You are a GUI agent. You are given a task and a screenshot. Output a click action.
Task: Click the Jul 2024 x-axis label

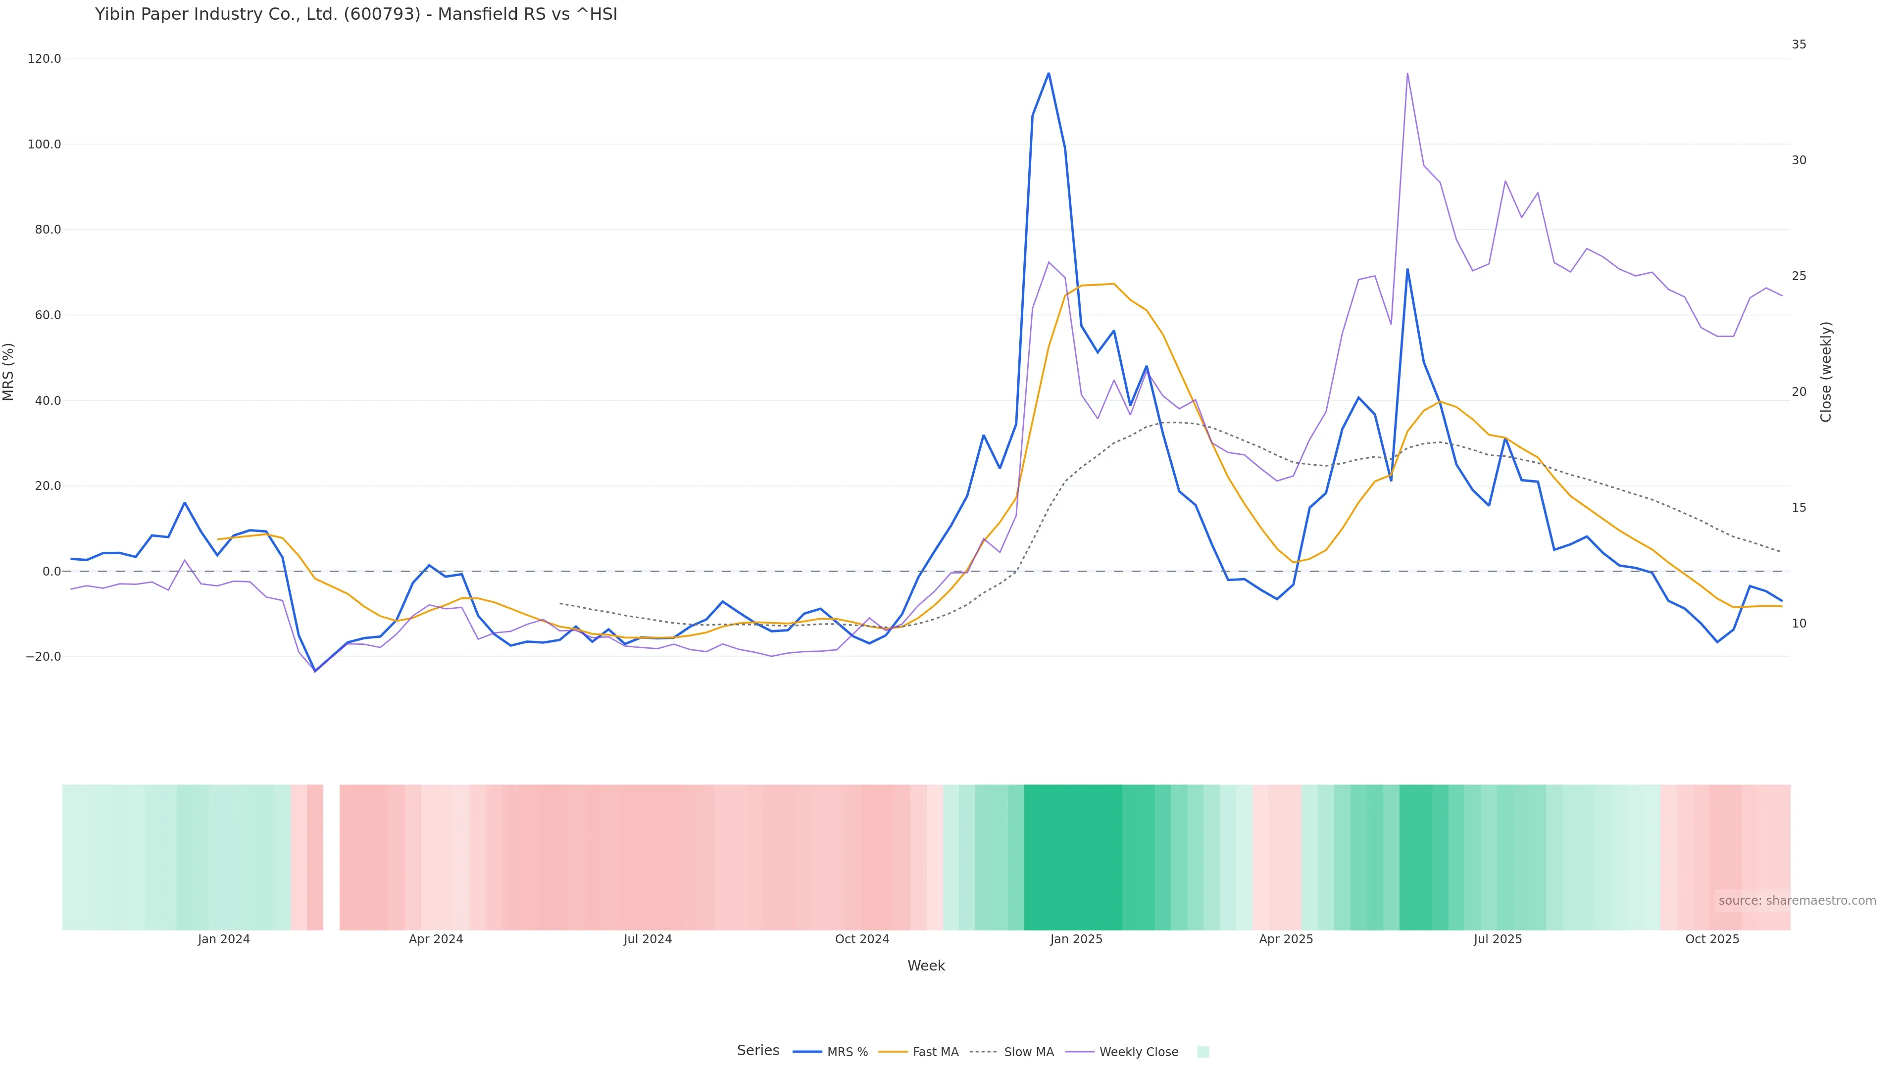pyautogui.click(x=647, y=939)
